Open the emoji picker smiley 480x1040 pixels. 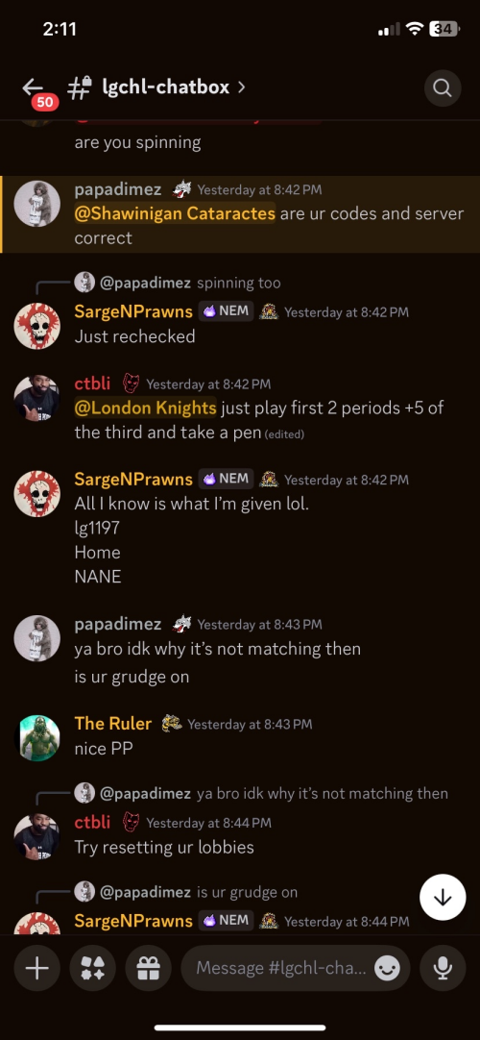click(x=387, y=969)
